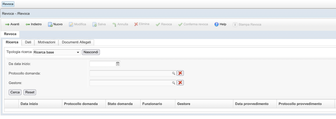
Task: Switch to the Dati tab
Action: click(x=28, y=42)
